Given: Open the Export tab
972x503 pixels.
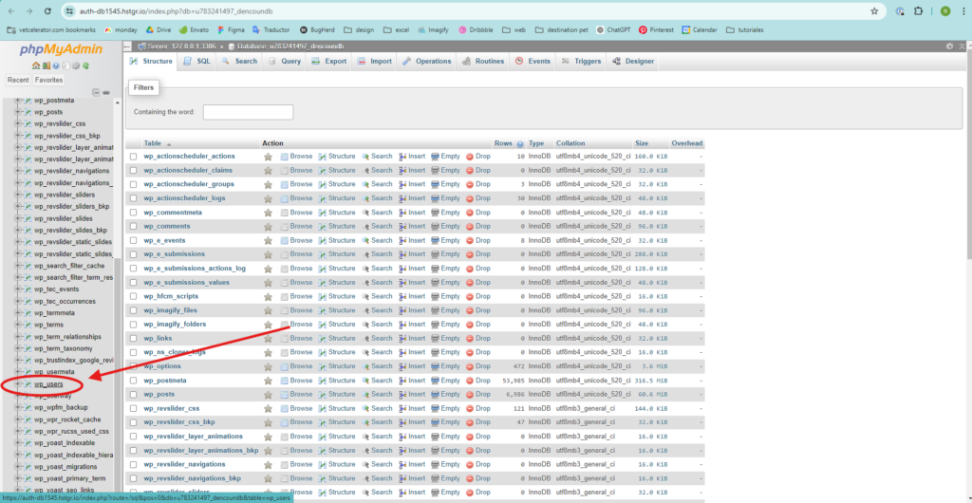Looking at the screenshot, I should point(329,62).
